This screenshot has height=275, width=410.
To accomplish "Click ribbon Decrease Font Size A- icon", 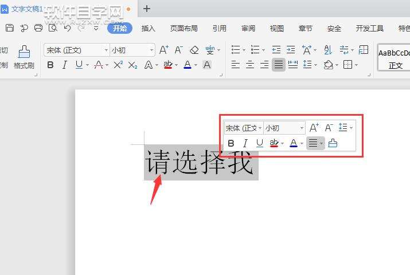I will click(178, 50).
